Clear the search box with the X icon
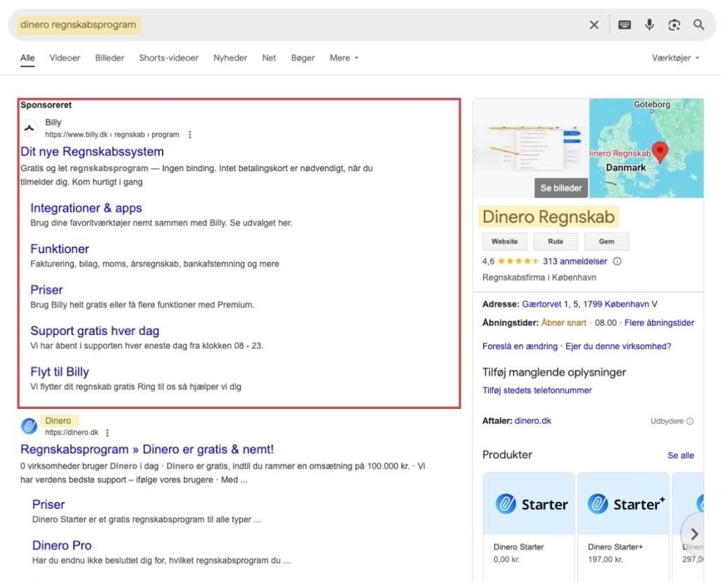This screenshot has width=721, height=582. pyautogui.click(x=594, y=25)
